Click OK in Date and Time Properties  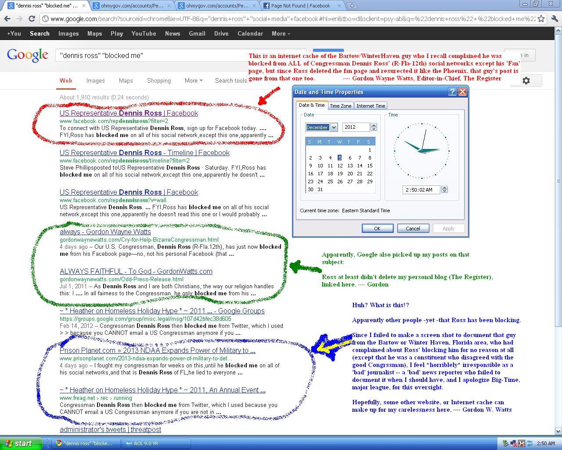click(x=377, y=229)
